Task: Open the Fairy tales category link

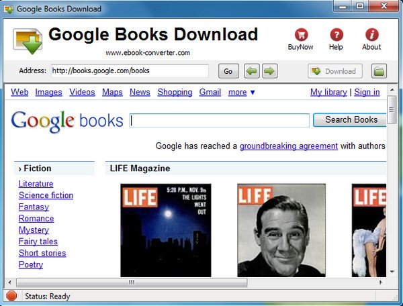Action: point(38,242)
